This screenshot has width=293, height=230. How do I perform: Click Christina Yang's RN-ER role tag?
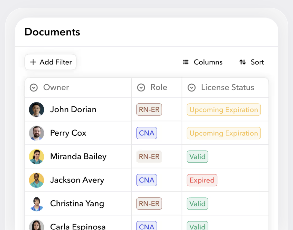coord(149,204)
